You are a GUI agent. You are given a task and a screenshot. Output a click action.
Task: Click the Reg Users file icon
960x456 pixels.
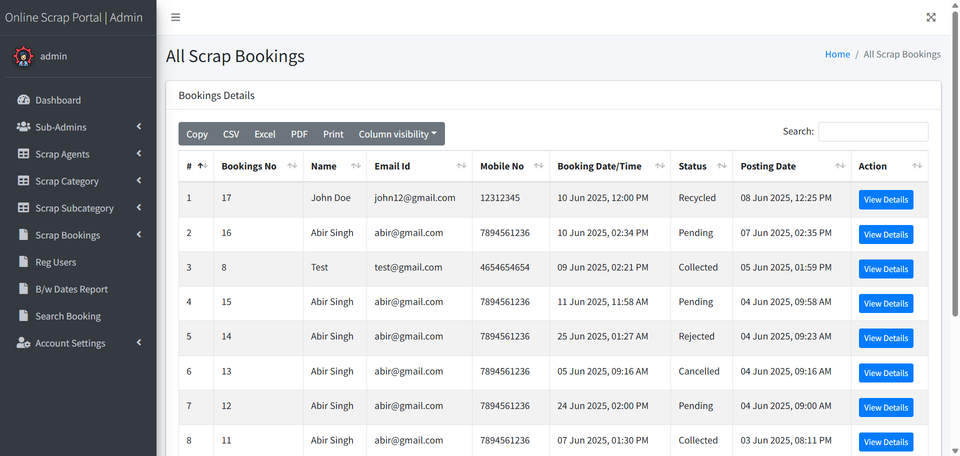[23, 262]
